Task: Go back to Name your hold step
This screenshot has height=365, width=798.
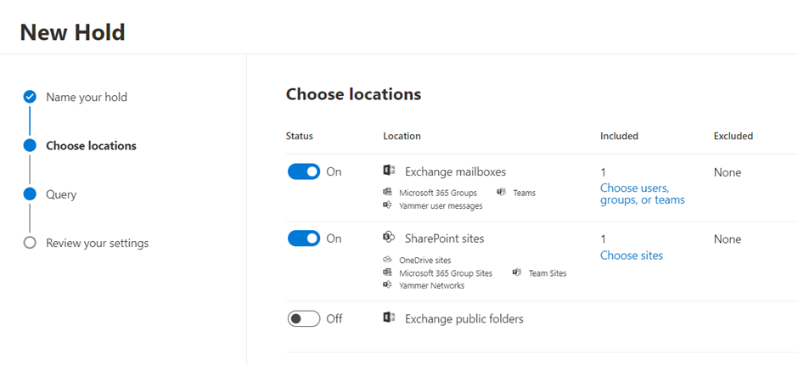Action: (x=87, y=97)
